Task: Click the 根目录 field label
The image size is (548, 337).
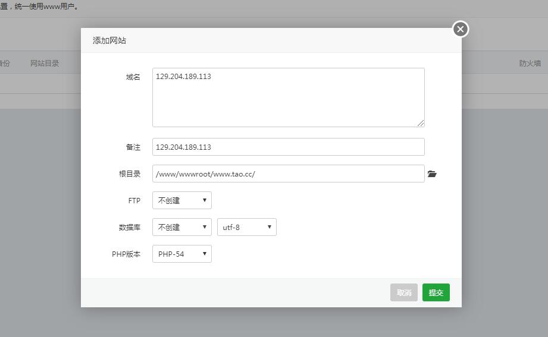Action: click(x=129, y=174)
